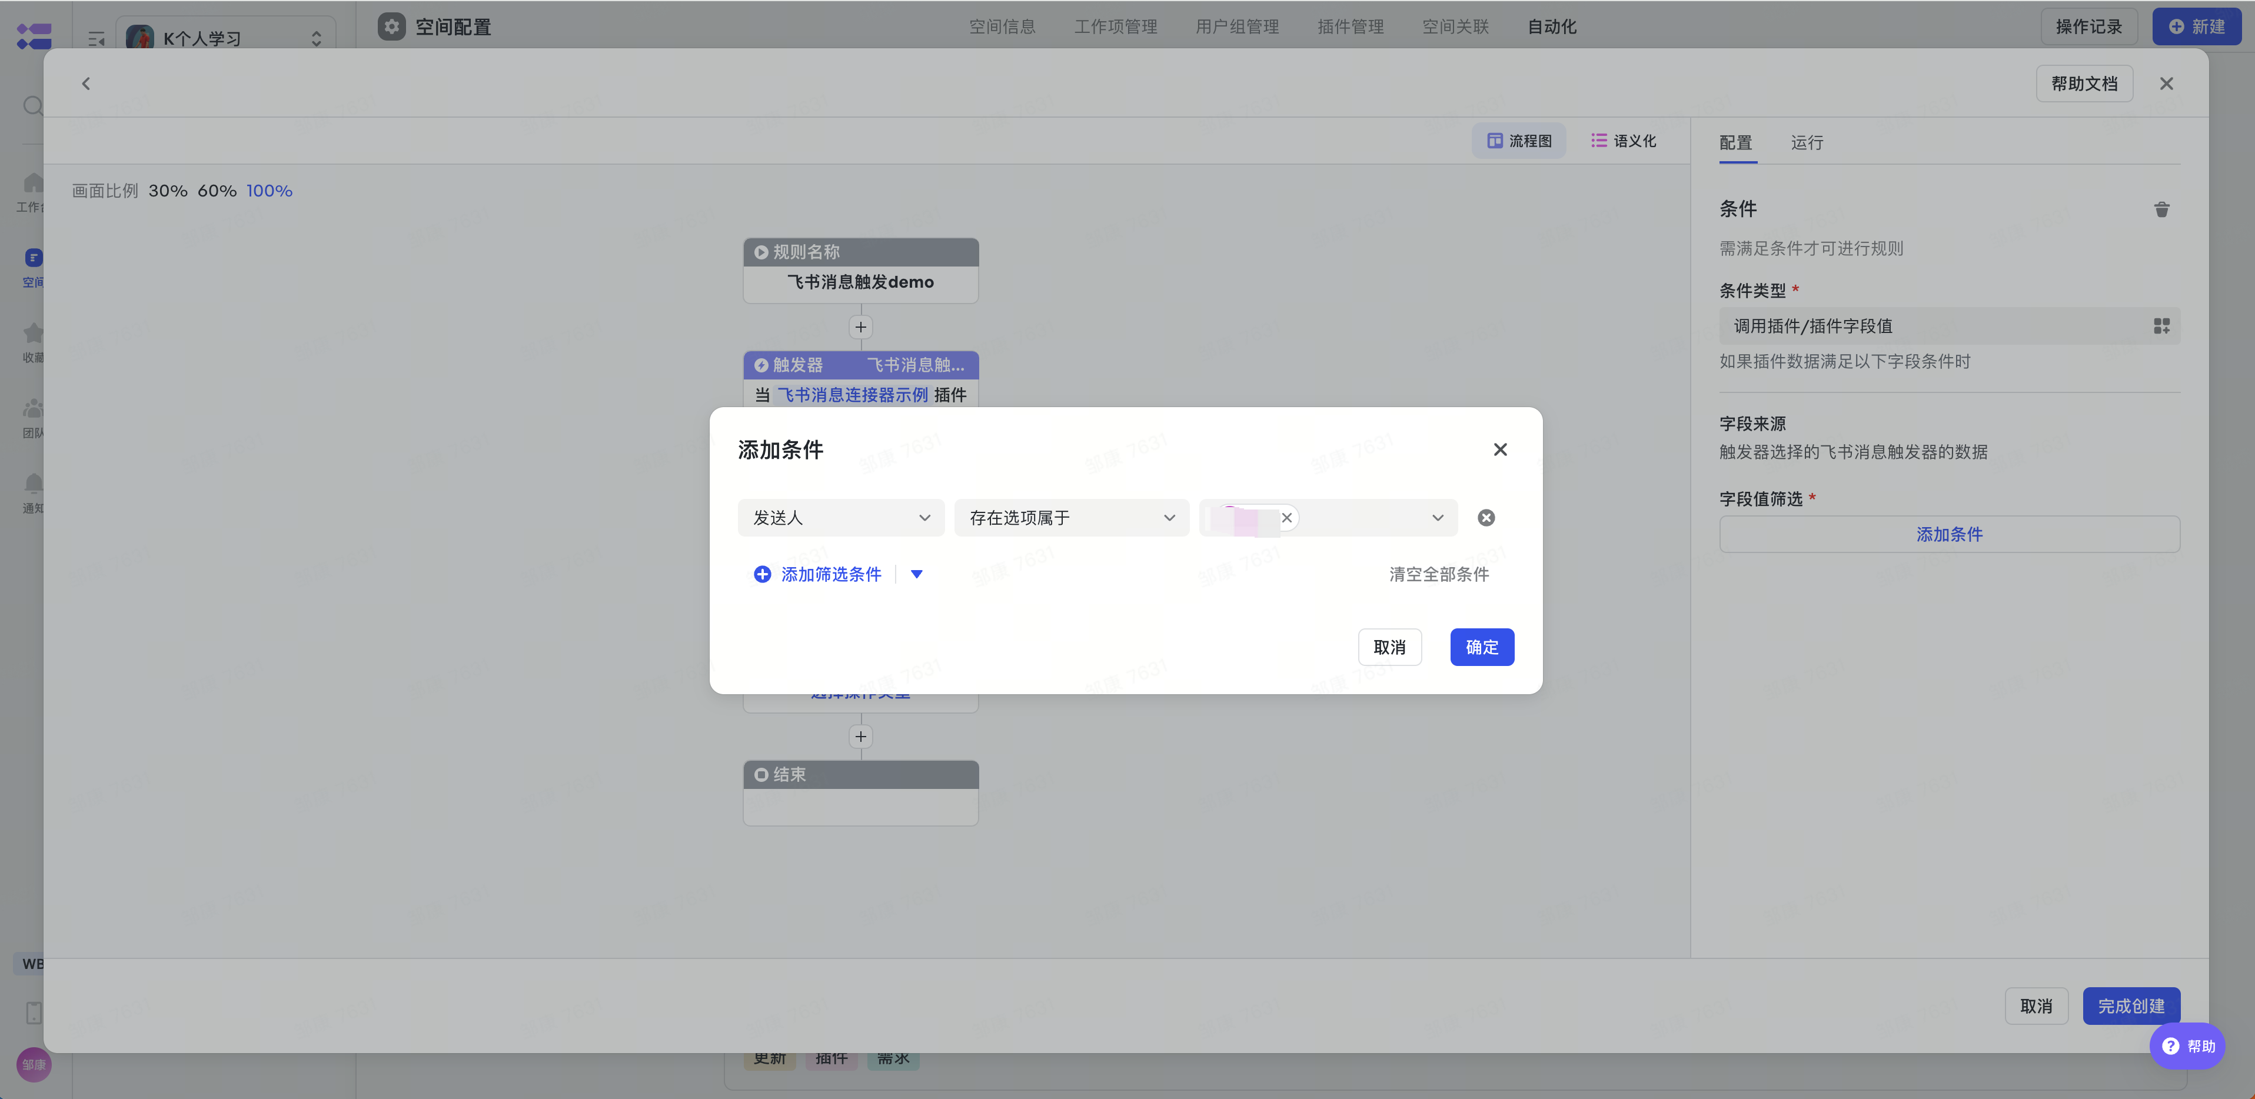This screenshot has height=1099, width=2255.
Task: Remove the selected sender tag
Action: (1287, 518)
